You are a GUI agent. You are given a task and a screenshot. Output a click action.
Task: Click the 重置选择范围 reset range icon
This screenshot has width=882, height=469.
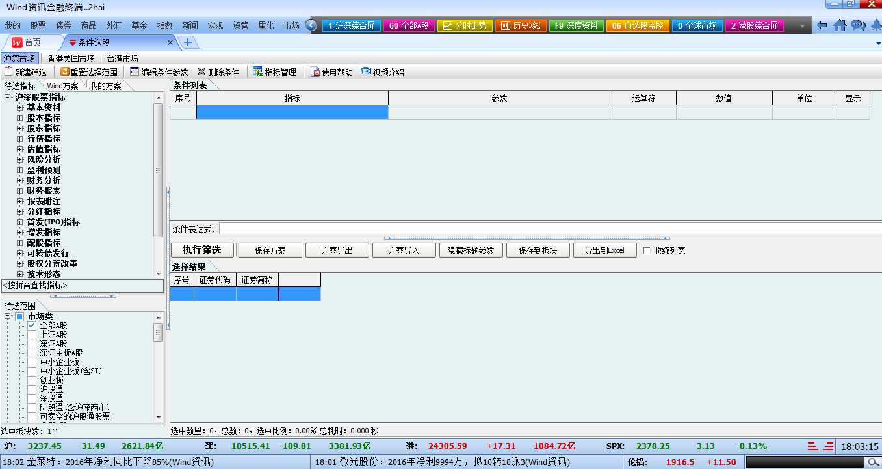64,72
